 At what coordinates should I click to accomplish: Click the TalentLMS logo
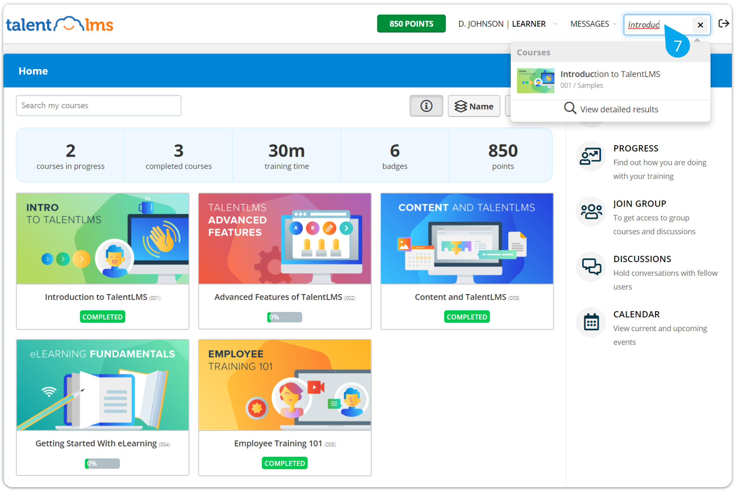pos(60,24)
